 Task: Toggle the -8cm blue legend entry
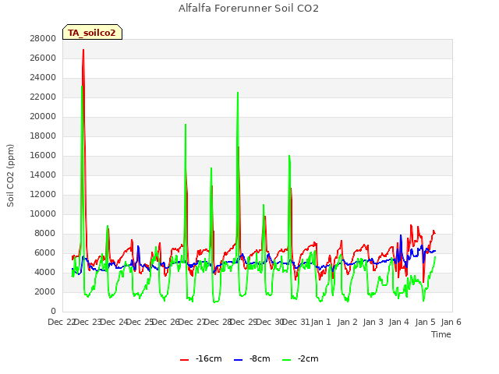point(252,358)
